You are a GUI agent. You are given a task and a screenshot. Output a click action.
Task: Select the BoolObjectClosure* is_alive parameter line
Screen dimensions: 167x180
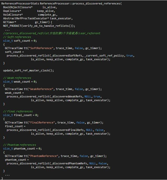click(30, 7)
